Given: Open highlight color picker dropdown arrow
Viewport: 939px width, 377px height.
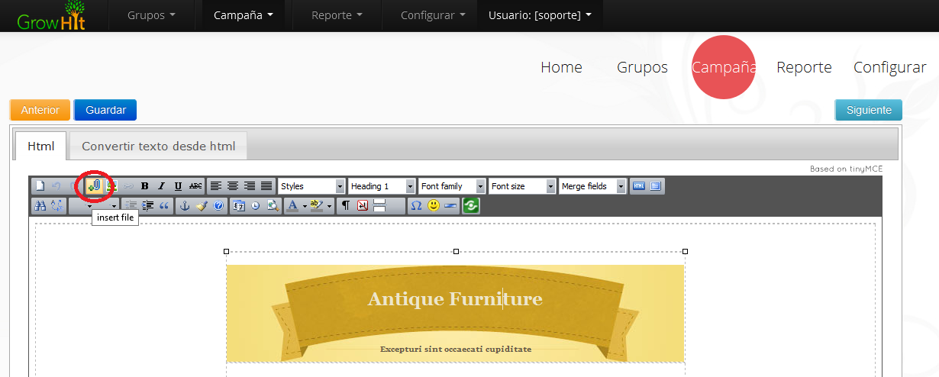Looking at the screenshot, I should [330, 206].
